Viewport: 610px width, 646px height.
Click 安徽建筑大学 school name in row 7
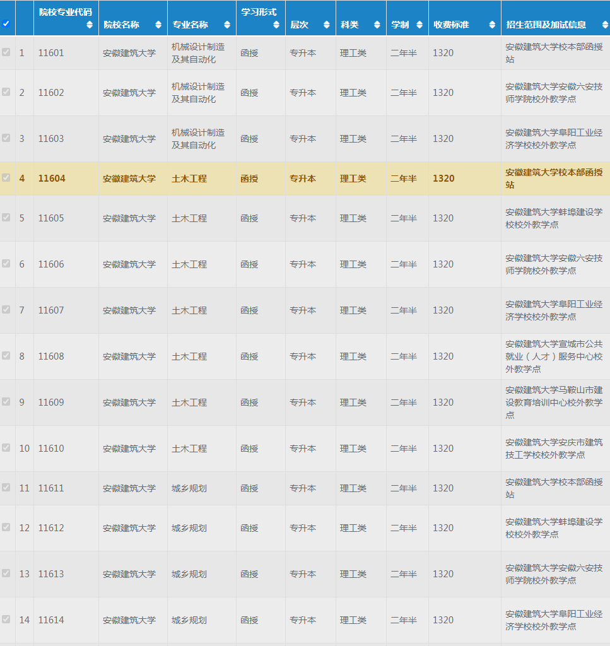[x=129, y=310]
